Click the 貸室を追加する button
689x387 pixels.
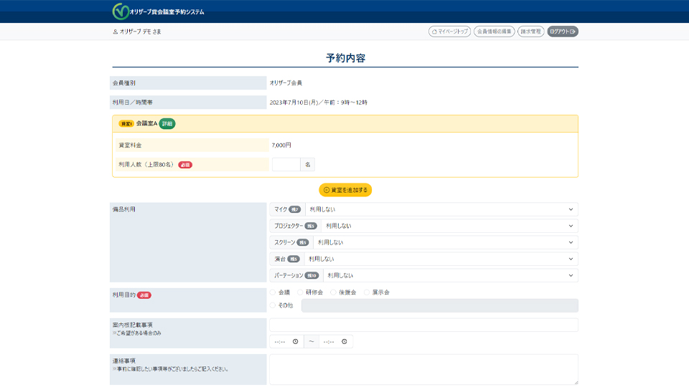[345, 190]
